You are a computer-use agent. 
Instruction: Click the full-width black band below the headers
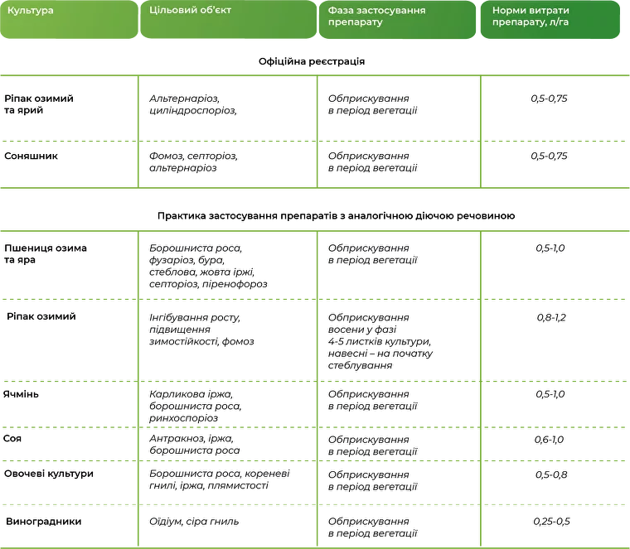click(315, 60)
